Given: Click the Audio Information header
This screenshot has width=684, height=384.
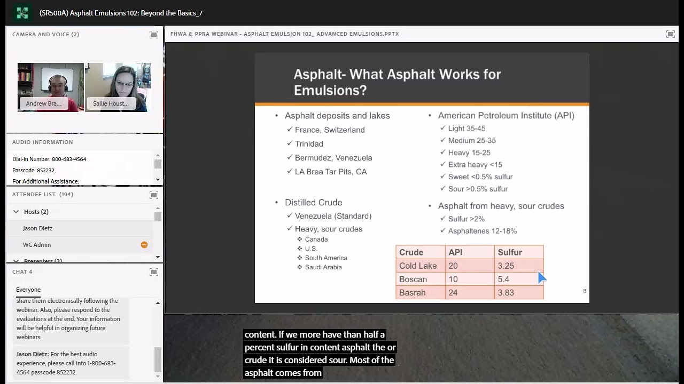Looking at the screenshot, I should 43,142.
